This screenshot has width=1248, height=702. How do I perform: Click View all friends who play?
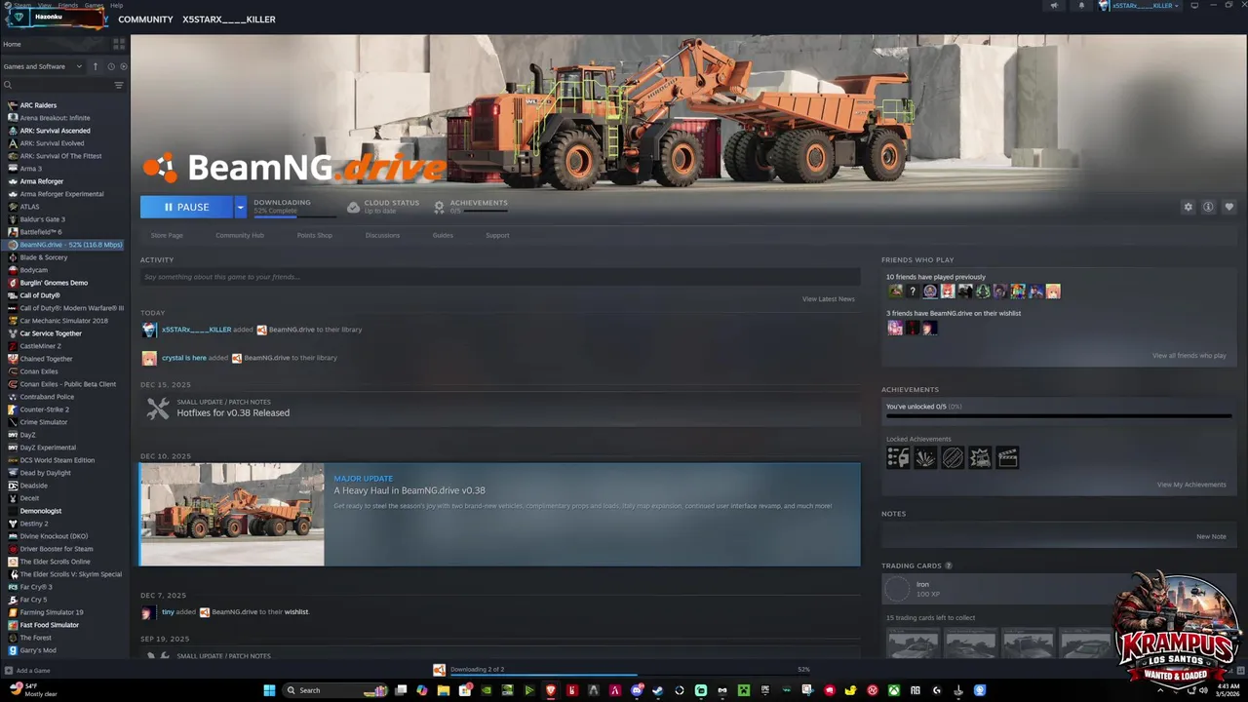[x=1189, y=356]
